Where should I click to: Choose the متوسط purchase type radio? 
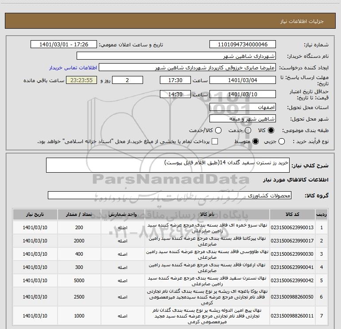point(256,141)
